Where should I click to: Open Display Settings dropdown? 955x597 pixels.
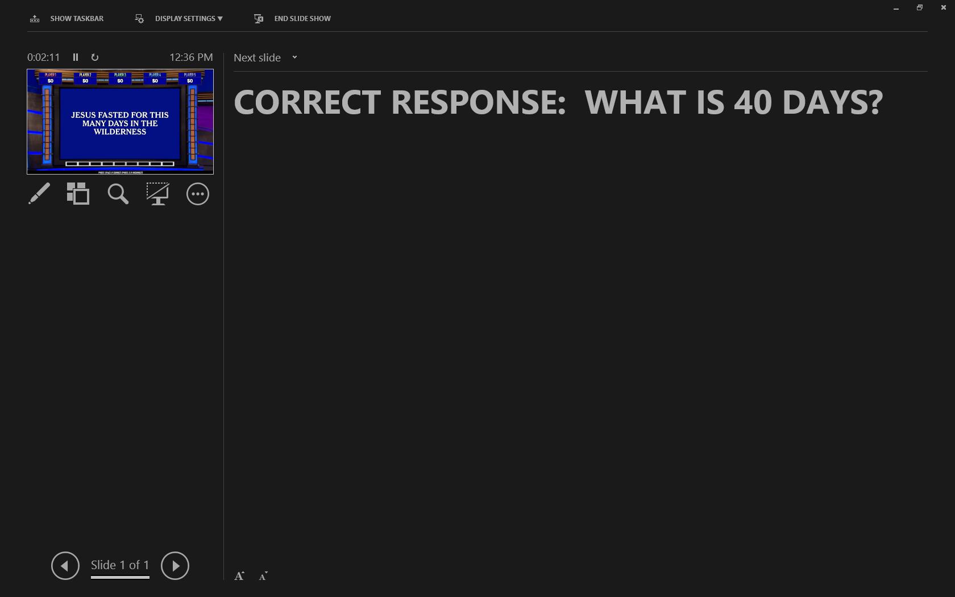click(178, 19)
